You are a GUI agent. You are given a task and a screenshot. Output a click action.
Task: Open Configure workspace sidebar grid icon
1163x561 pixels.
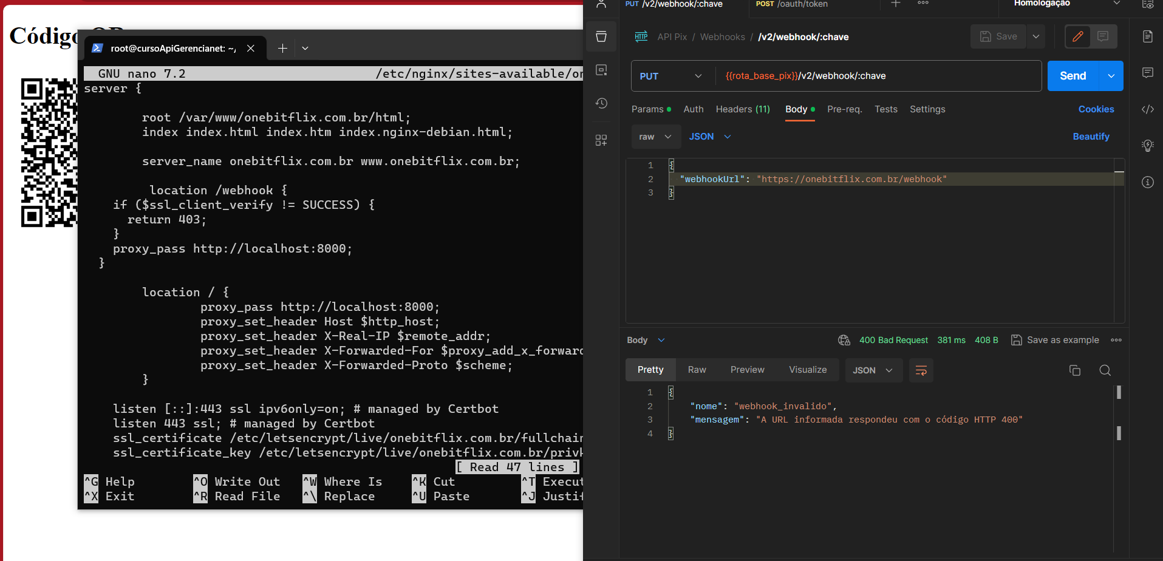coord(601,140)
